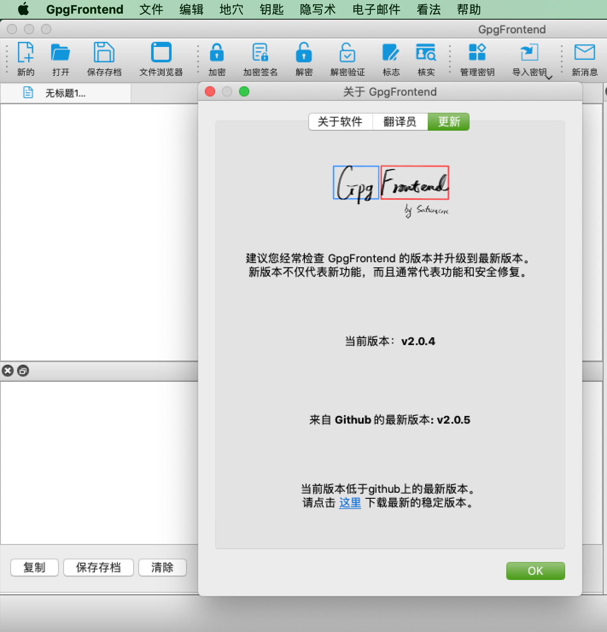Open a file using 打开 folder icon
This screenshot has height=632, width=607.
click(61, 59)
